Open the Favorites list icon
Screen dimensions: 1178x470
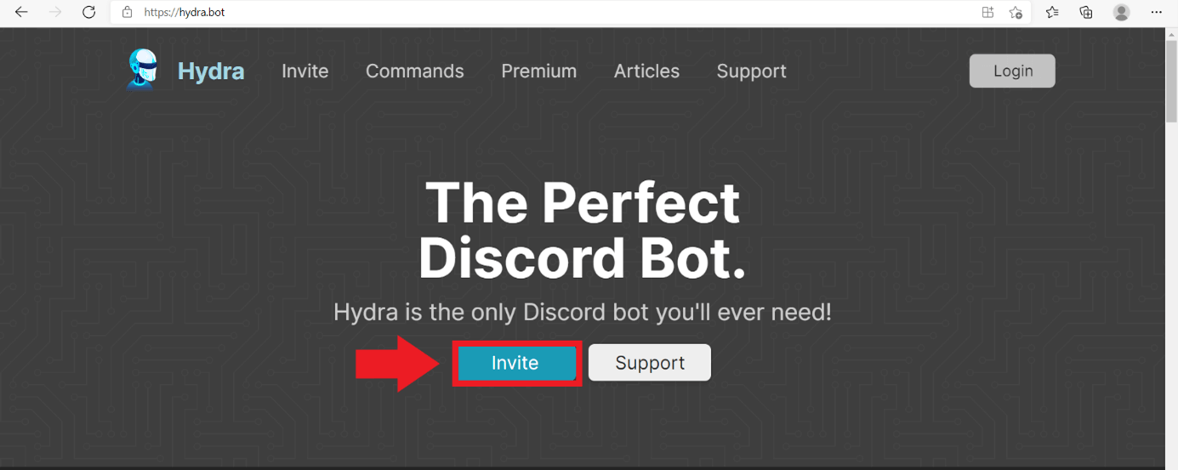coord(1052,12)
